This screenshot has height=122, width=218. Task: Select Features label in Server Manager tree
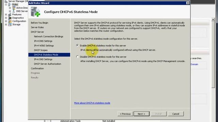click(x=17, y=14)
